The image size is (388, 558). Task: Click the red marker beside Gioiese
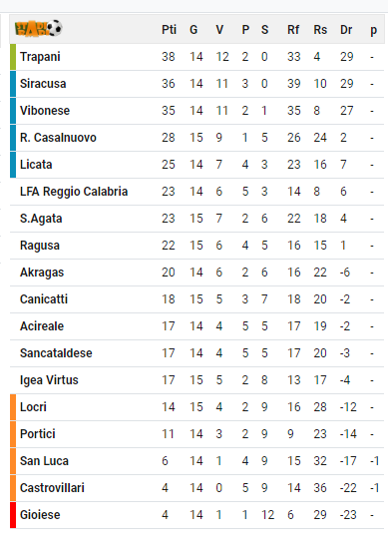[x=13, y=515]
